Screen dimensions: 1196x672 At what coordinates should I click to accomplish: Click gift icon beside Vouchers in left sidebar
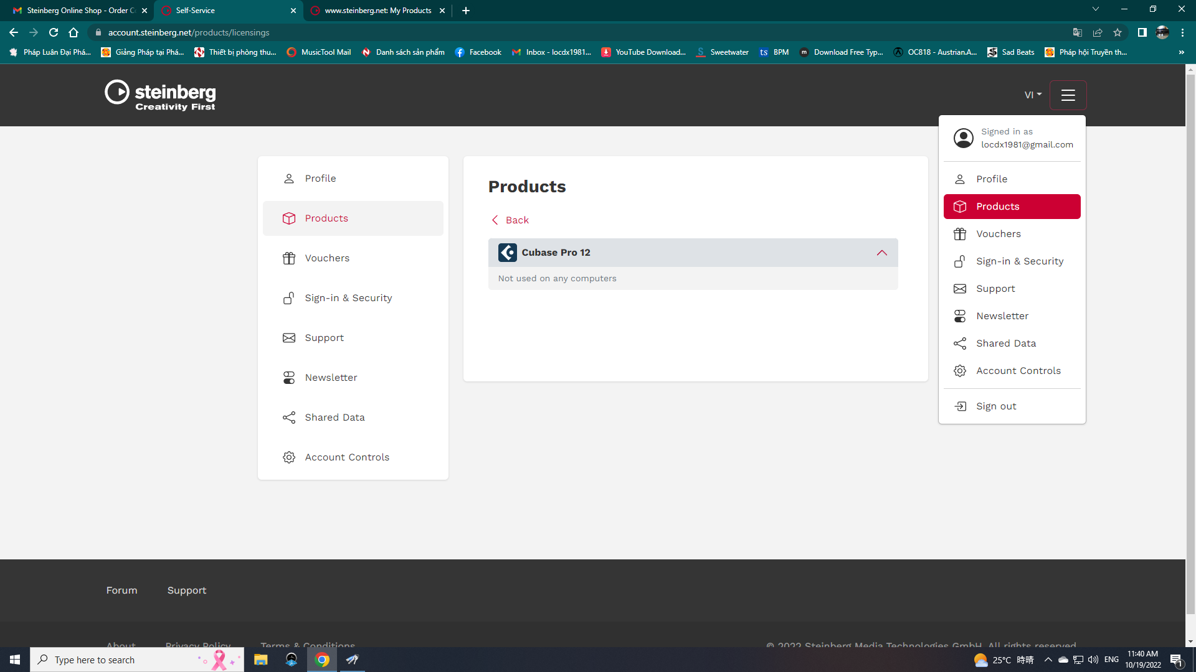pyautogui.click(x=289, y=258)
